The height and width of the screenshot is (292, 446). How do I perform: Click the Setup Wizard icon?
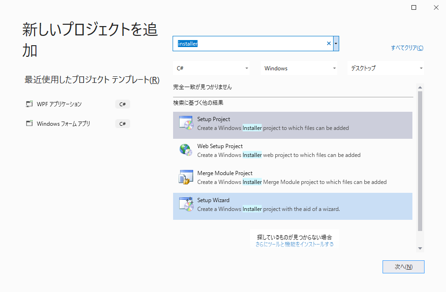(186, 204)
